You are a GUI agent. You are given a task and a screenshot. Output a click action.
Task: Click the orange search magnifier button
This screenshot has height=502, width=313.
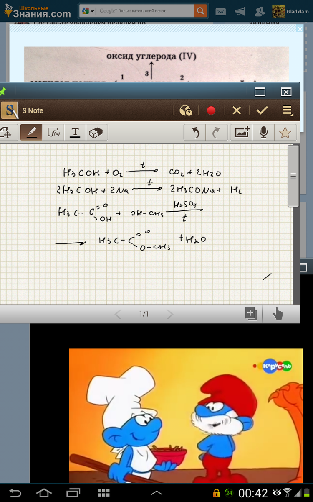pyautogui.click(x=200, y=11)
